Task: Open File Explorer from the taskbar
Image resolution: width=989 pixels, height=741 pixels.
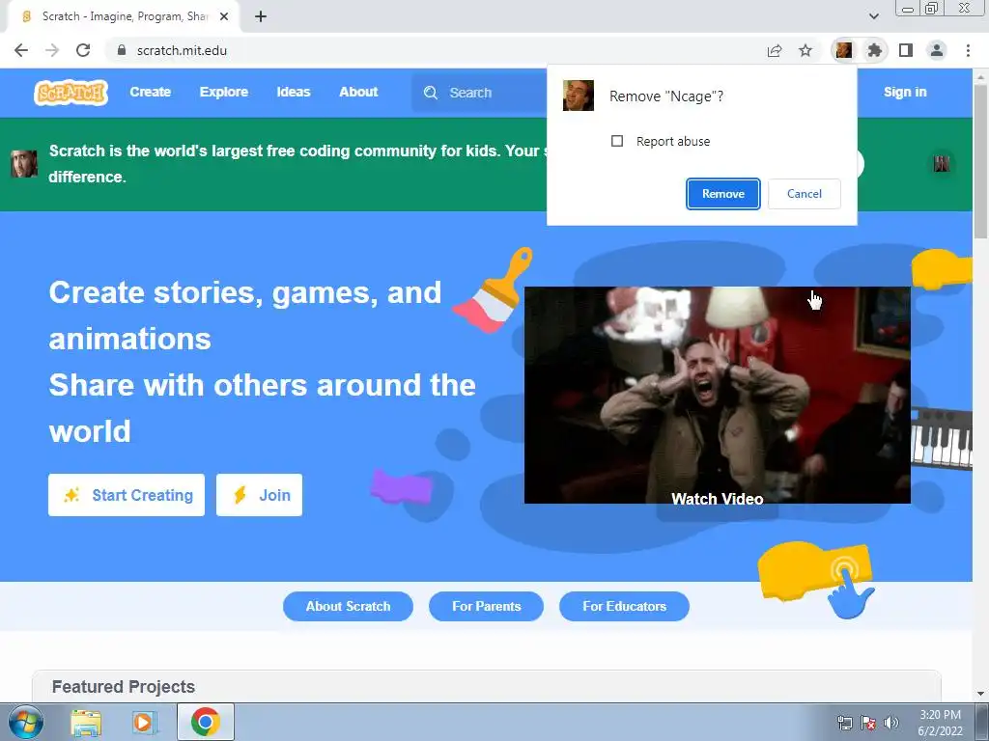Action: [86, 722]
